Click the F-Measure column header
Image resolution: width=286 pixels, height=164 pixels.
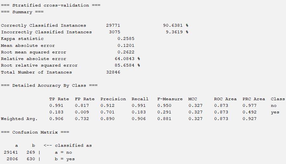[x=170, y=99]
